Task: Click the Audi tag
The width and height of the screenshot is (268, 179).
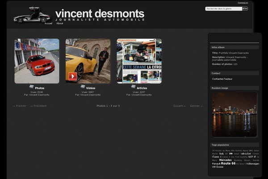Action: 222,153
